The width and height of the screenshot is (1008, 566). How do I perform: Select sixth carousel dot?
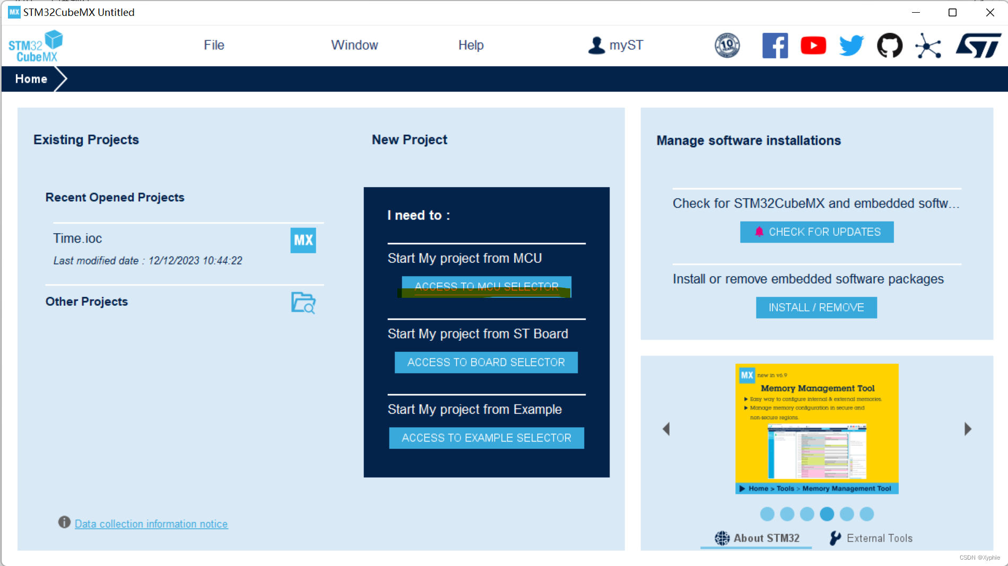coord(866,514)
